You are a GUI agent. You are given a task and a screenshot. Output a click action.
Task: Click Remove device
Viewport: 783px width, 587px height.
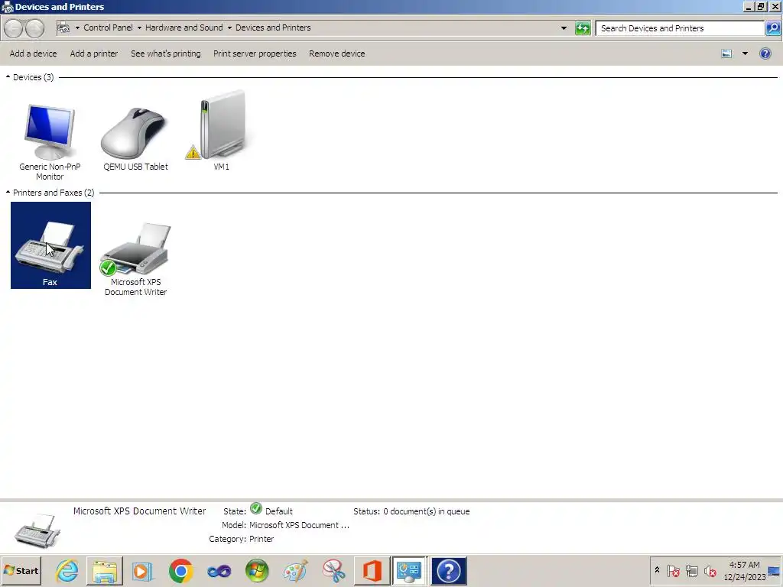[337, 54]
